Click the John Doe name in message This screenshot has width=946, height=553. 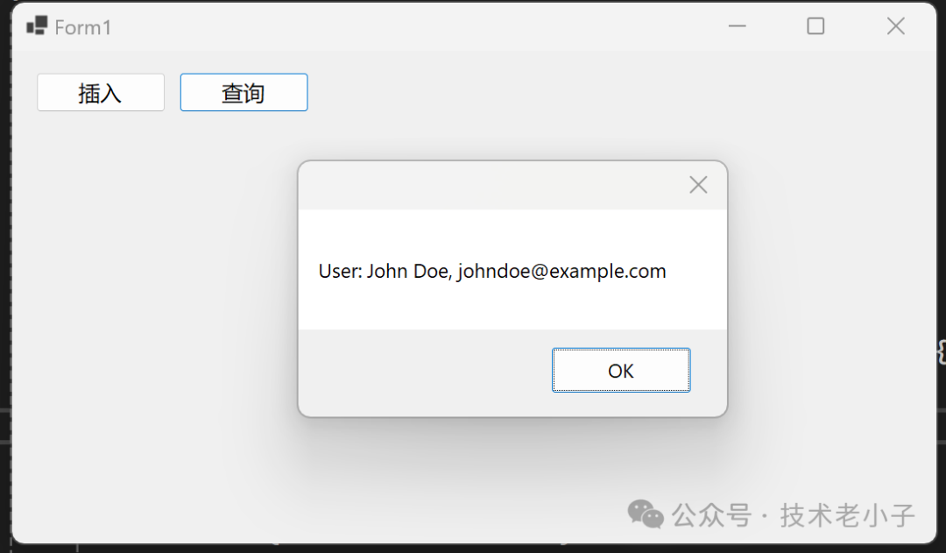click(408, 272)
